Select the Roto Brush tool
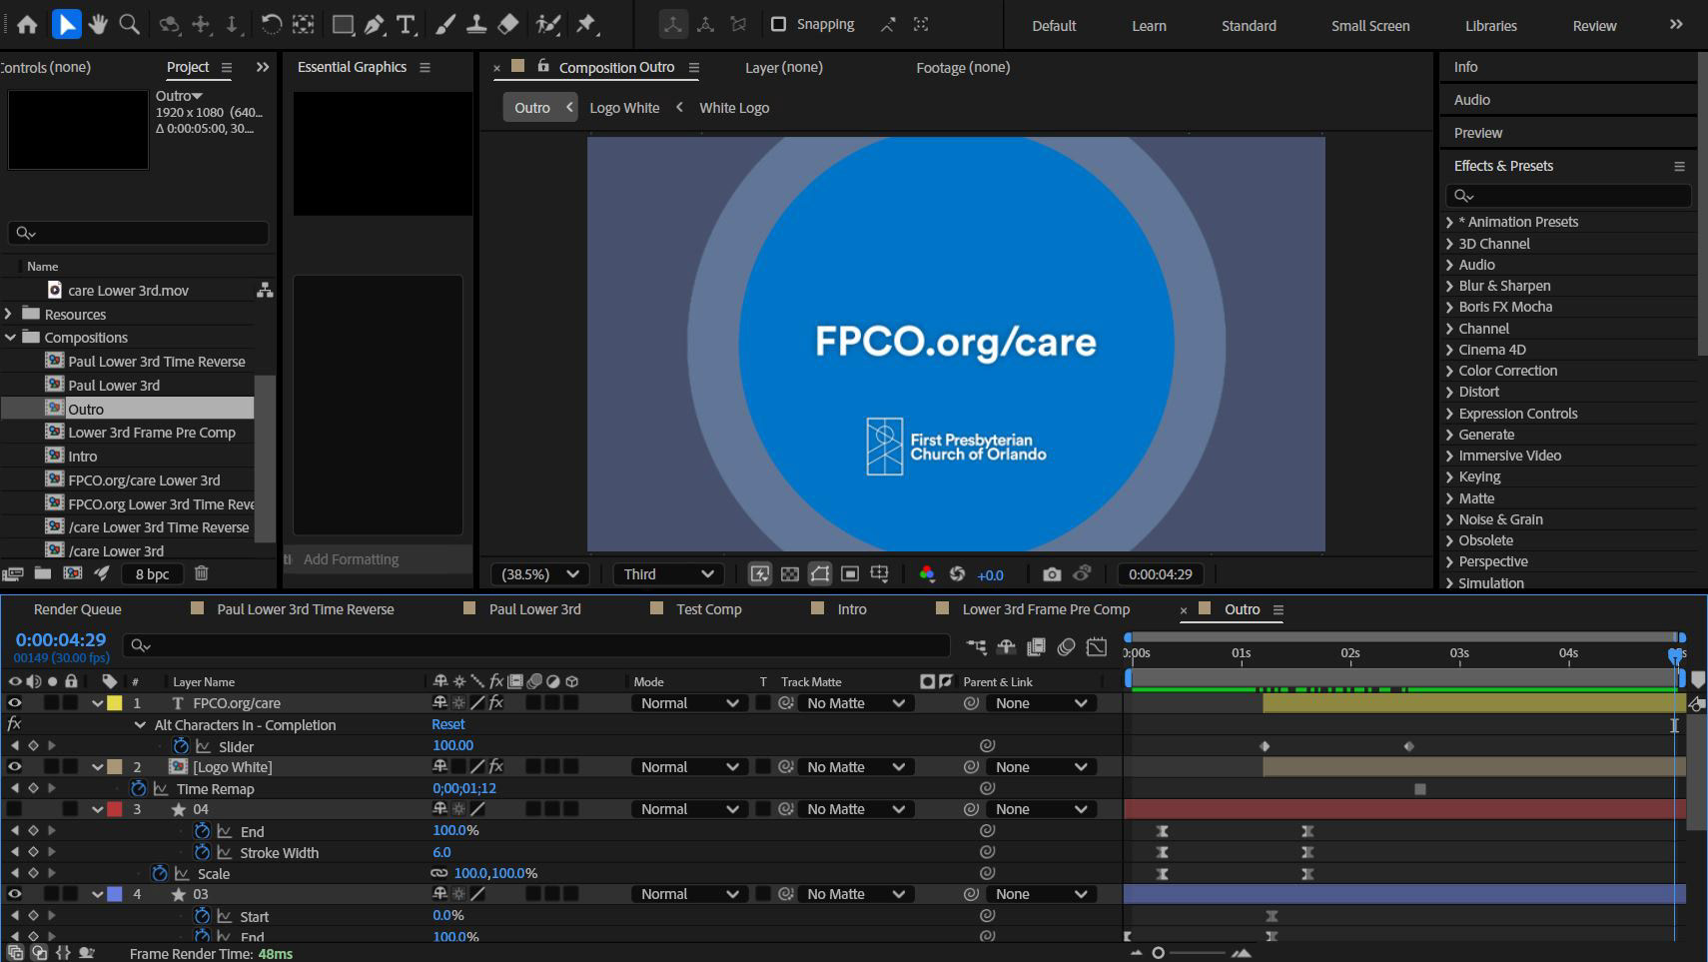The image size is (1708, 962). click(547, 24)
